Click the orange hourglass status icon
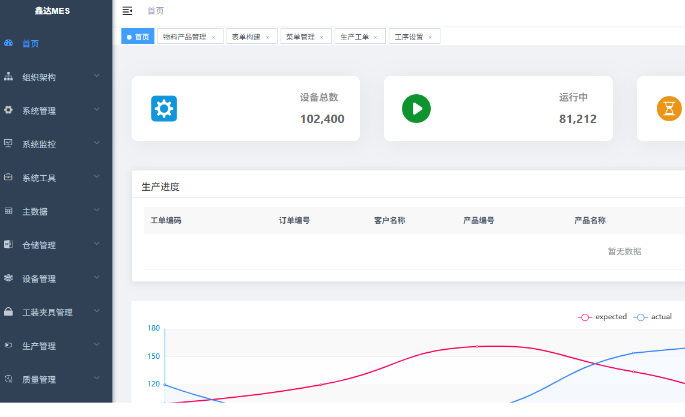 click(669, 109)
